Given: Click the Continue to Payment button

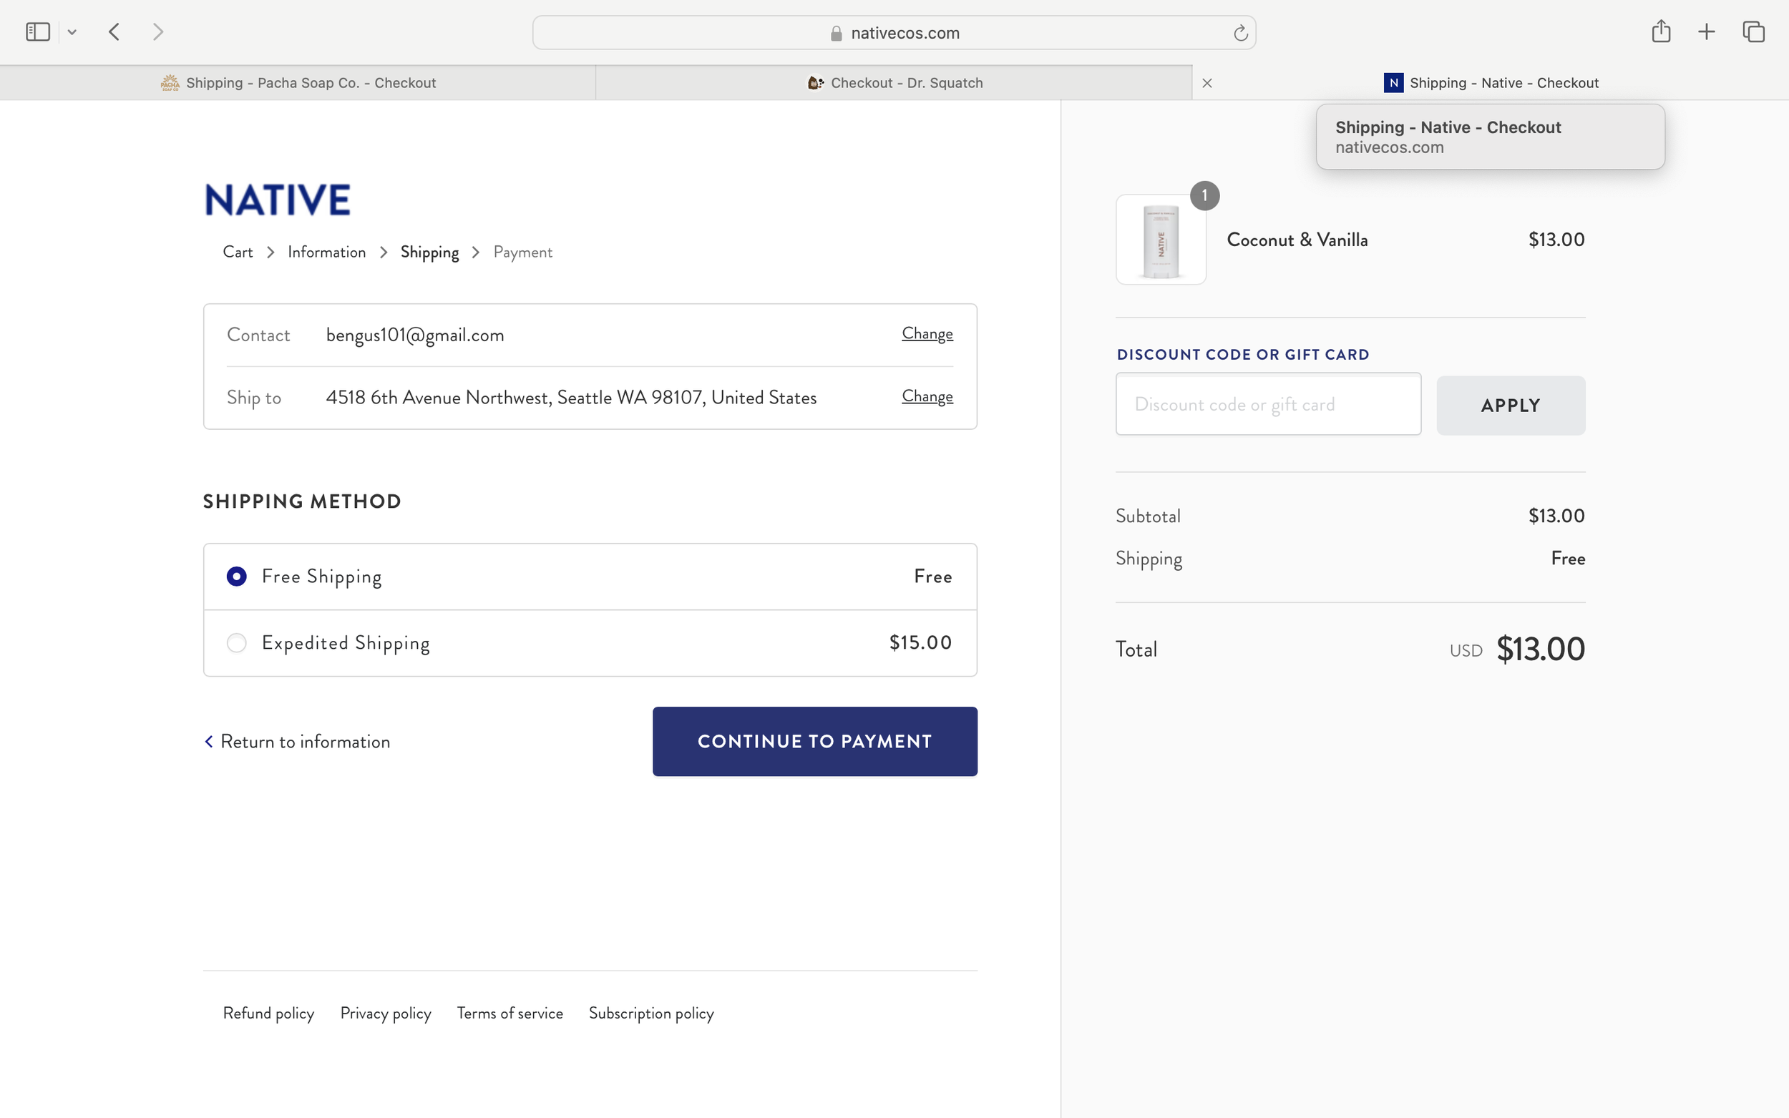Looking at the screenshot, I should pos(814,741).
